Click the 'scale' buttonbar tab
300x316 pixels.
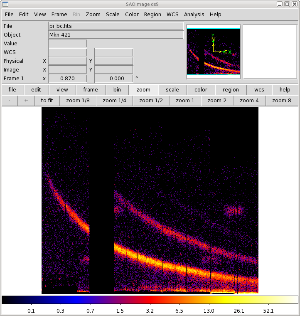click(x=172, y=90)
